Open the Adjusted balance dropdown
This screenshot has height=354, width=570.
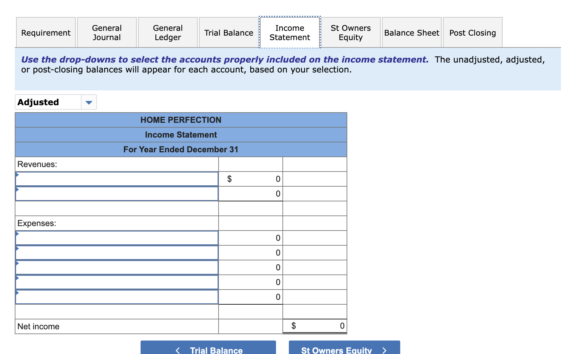[48, 102]
